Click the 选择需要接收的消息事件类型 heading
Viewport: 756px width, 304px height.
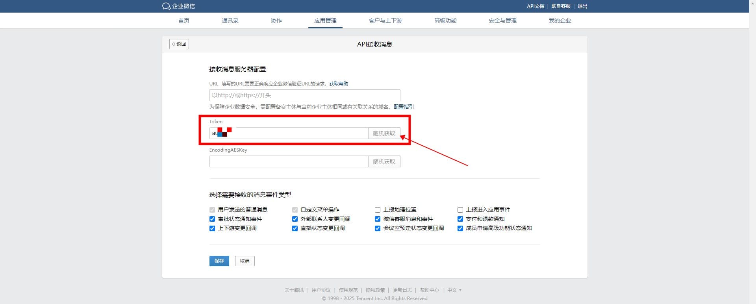pos(250,195)
